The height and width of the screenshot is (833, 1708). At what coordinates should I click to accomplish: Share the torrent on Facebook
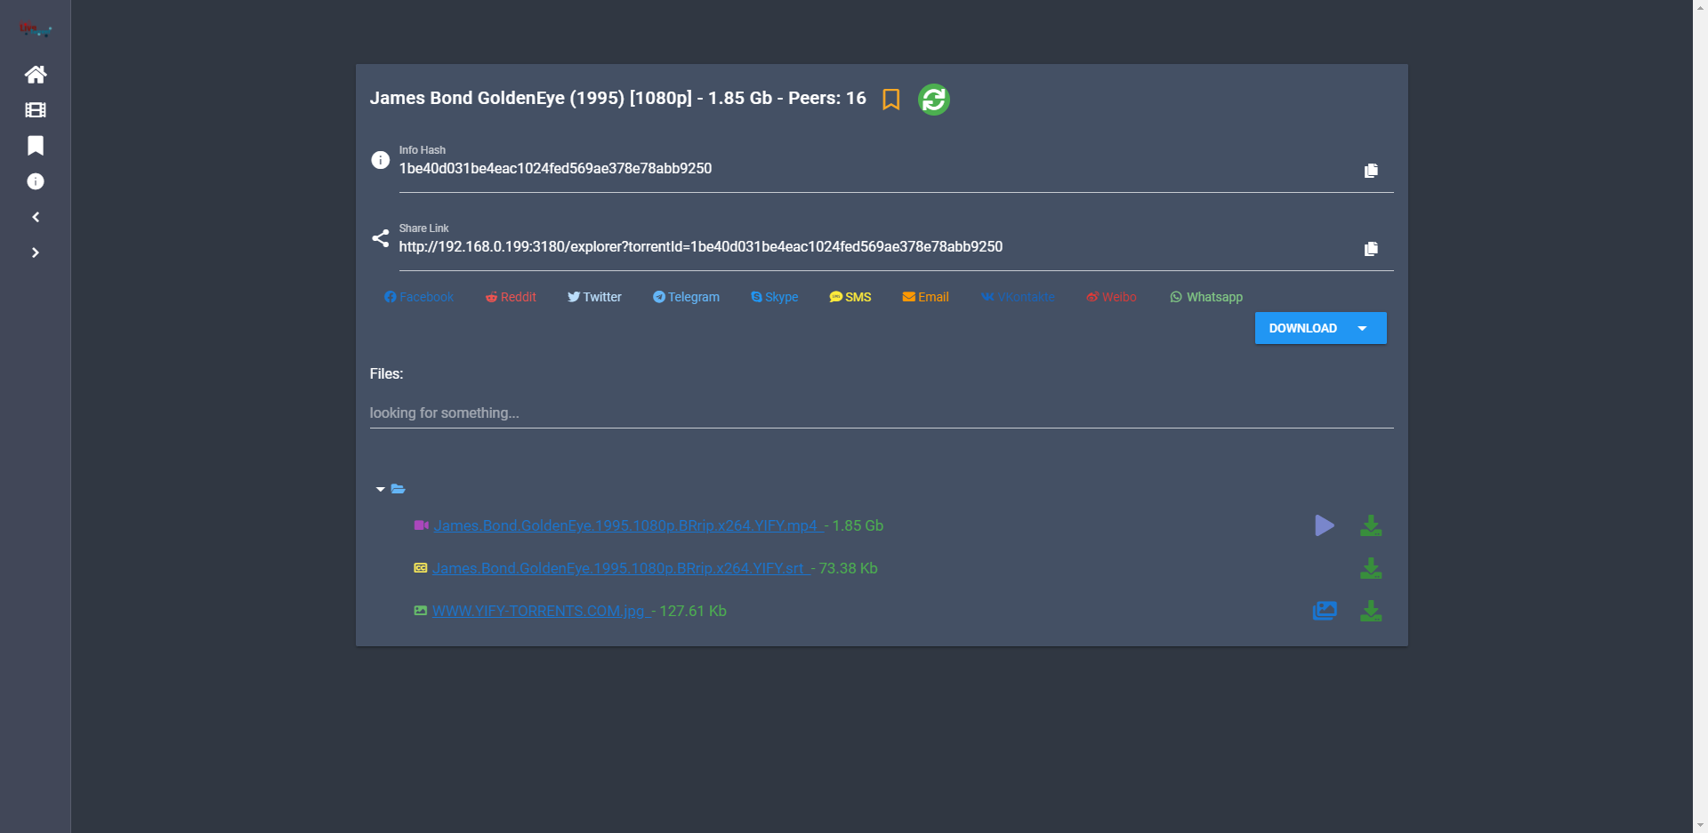point(419,297)
